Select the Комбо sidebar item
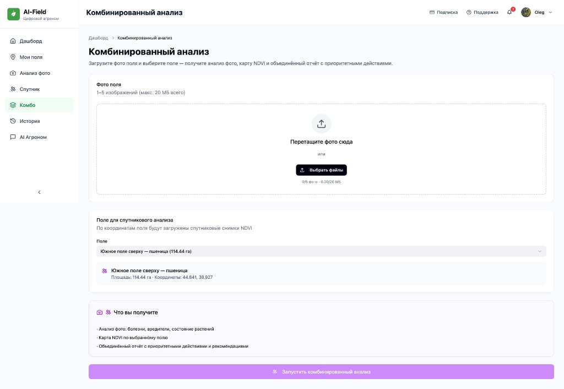The width and height of the screenshot is (564, 389). coord(28,105)
